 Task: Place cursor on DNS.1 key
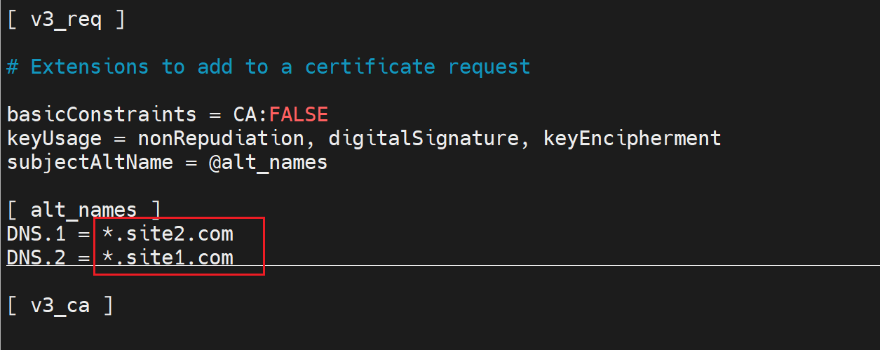coord(36,234)
